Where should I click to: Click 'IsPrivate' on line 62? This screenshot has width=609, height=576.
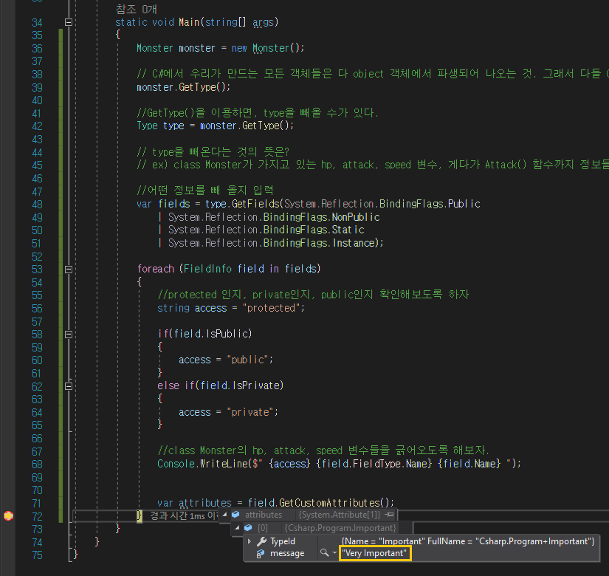pyautogui.click(x=255, y=385)
